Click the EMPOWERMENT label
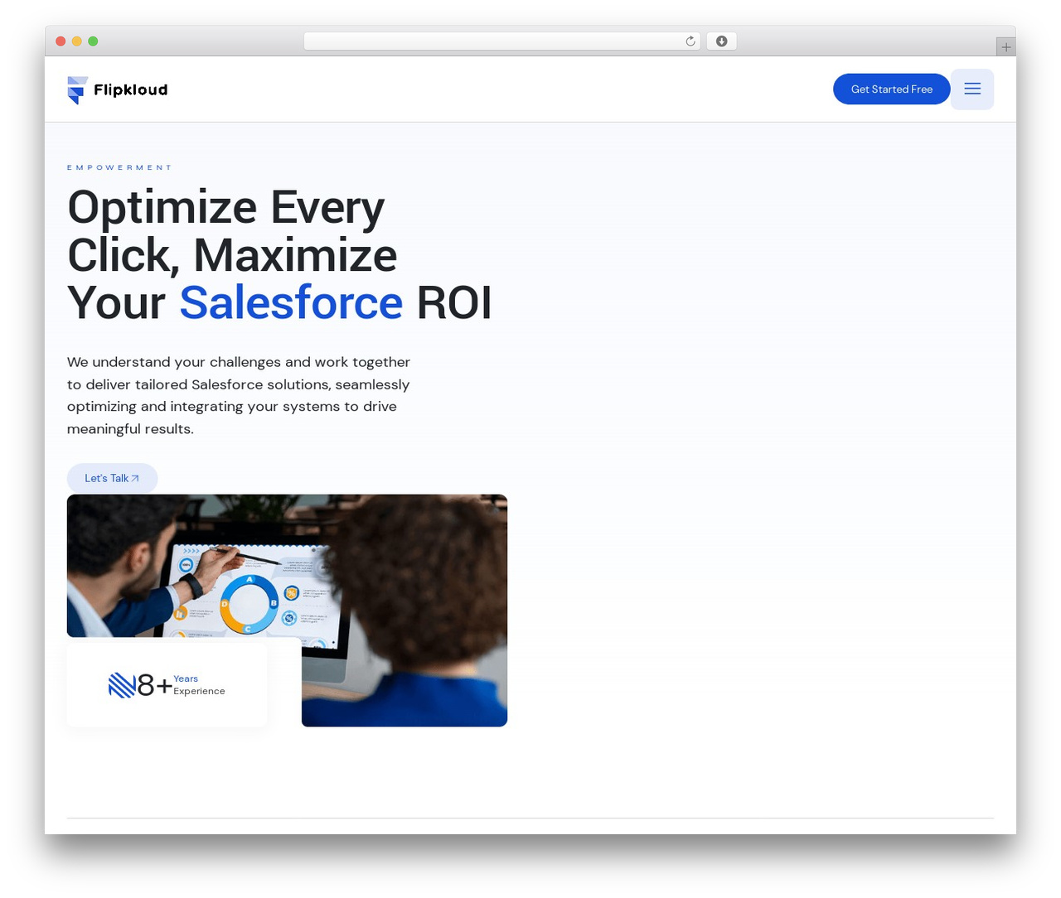The width and height of the screenshot is (1061, 898). [119, 167]
